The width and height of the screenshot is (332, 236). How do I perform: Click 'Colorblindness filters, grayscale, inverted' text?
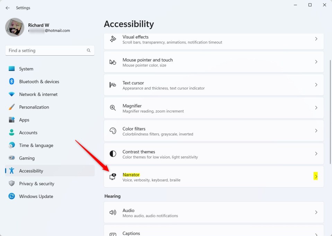158,134
